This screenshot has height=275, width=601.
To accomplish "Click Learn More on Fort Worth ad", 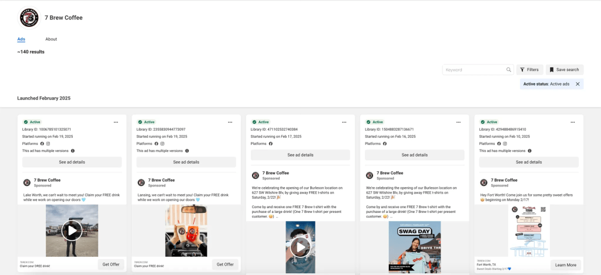I will tap(565, 265).
